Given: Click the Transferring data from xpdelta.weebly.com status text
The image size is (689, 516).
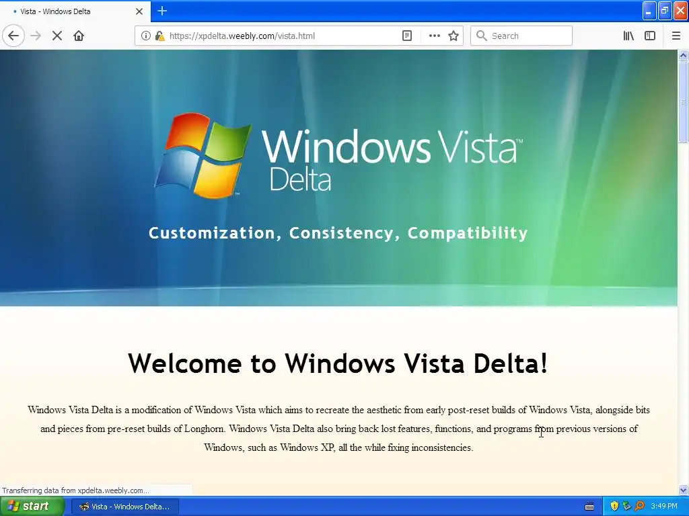Looking at the screenshot, I should click(x=75, y=490).
